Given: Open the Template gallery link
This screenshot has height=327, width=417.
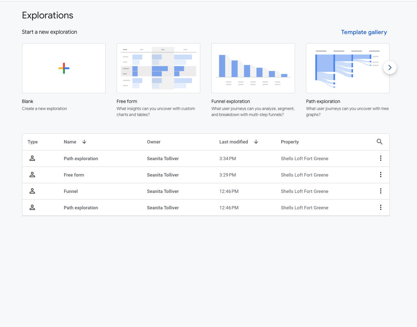Looking at the screenshot, I should (364, 32).
